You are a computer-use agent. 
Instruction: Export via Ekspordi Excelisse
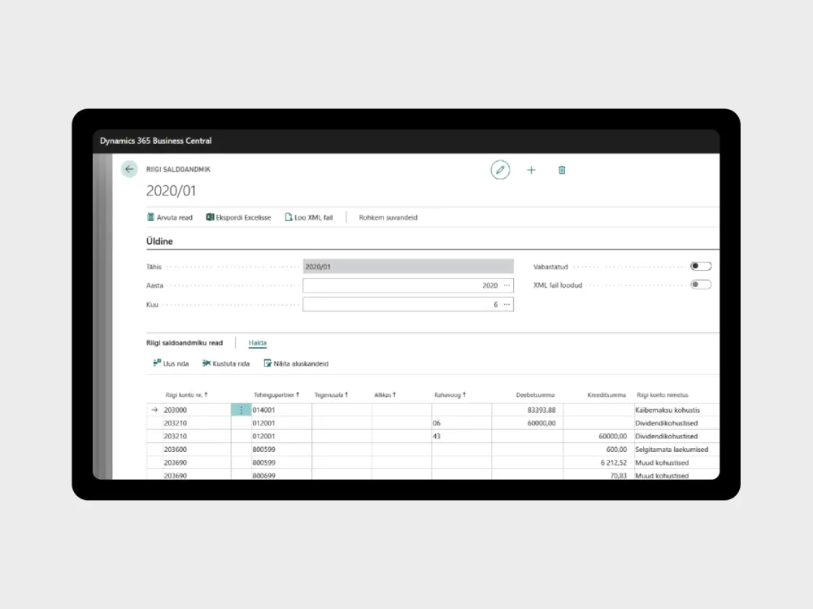238,217
